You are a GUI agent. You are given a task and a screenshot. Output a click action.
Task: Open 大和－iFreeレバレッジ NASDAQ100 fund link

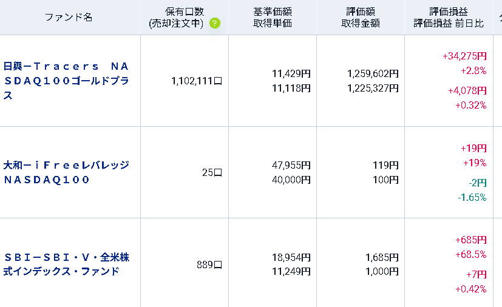pyautogui.click(x=66, y=172)
